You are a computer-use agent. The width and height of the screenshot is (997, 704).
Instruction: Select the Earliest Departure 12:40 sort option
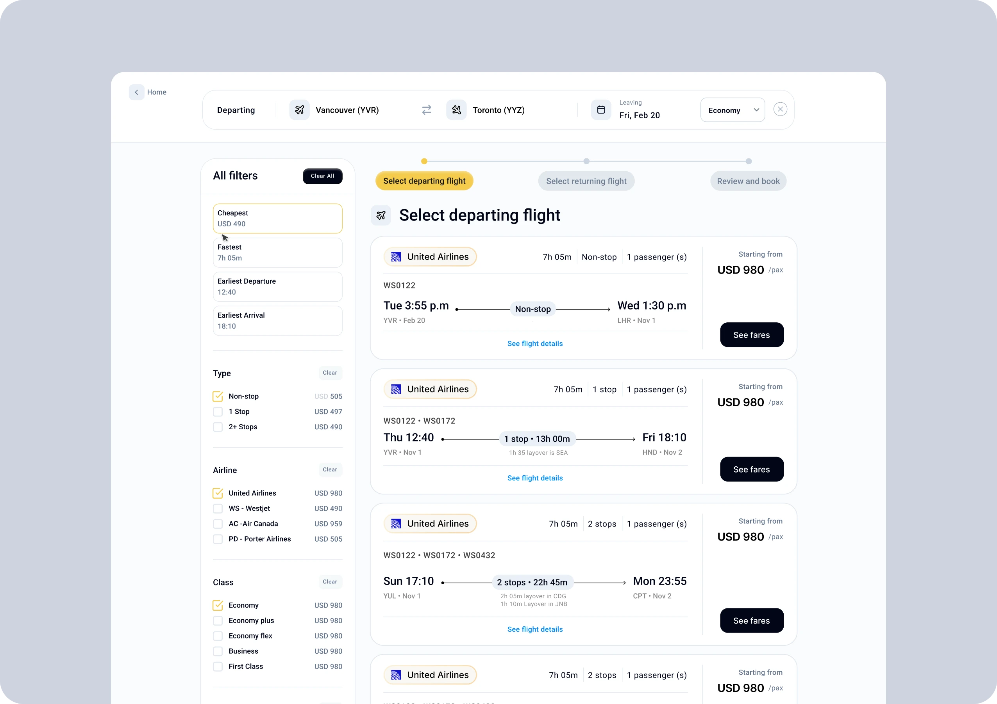(x=277, y=287)
